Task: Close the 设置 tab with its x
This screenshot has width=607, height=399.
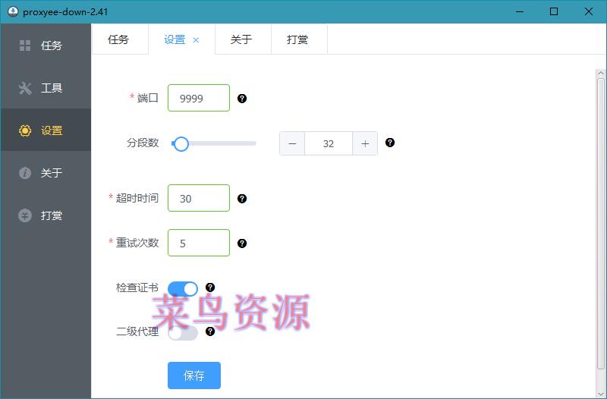Action: 196,40
